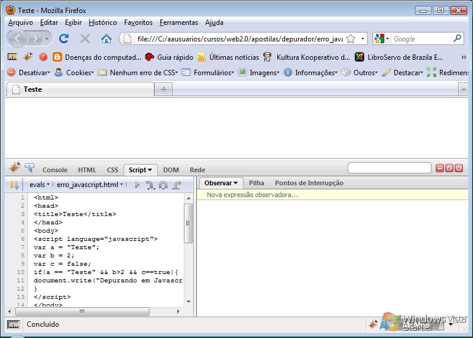
Task: Click the Google search magnifier icon
Action: click(x=457, y=38)
